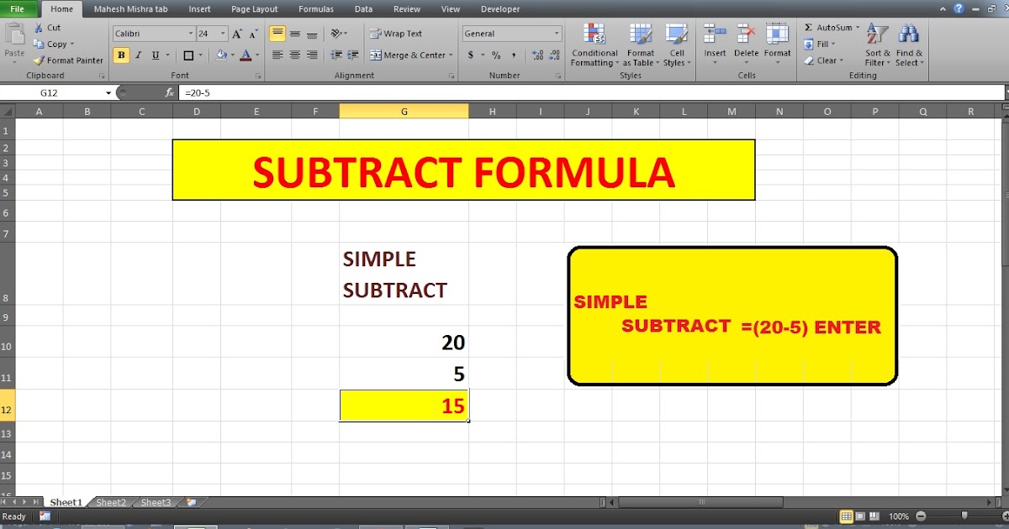The width and height of the screenshot is (1009, 529).
Task: Click the Zoom Out minus control
Action: (x=921, y=516)
